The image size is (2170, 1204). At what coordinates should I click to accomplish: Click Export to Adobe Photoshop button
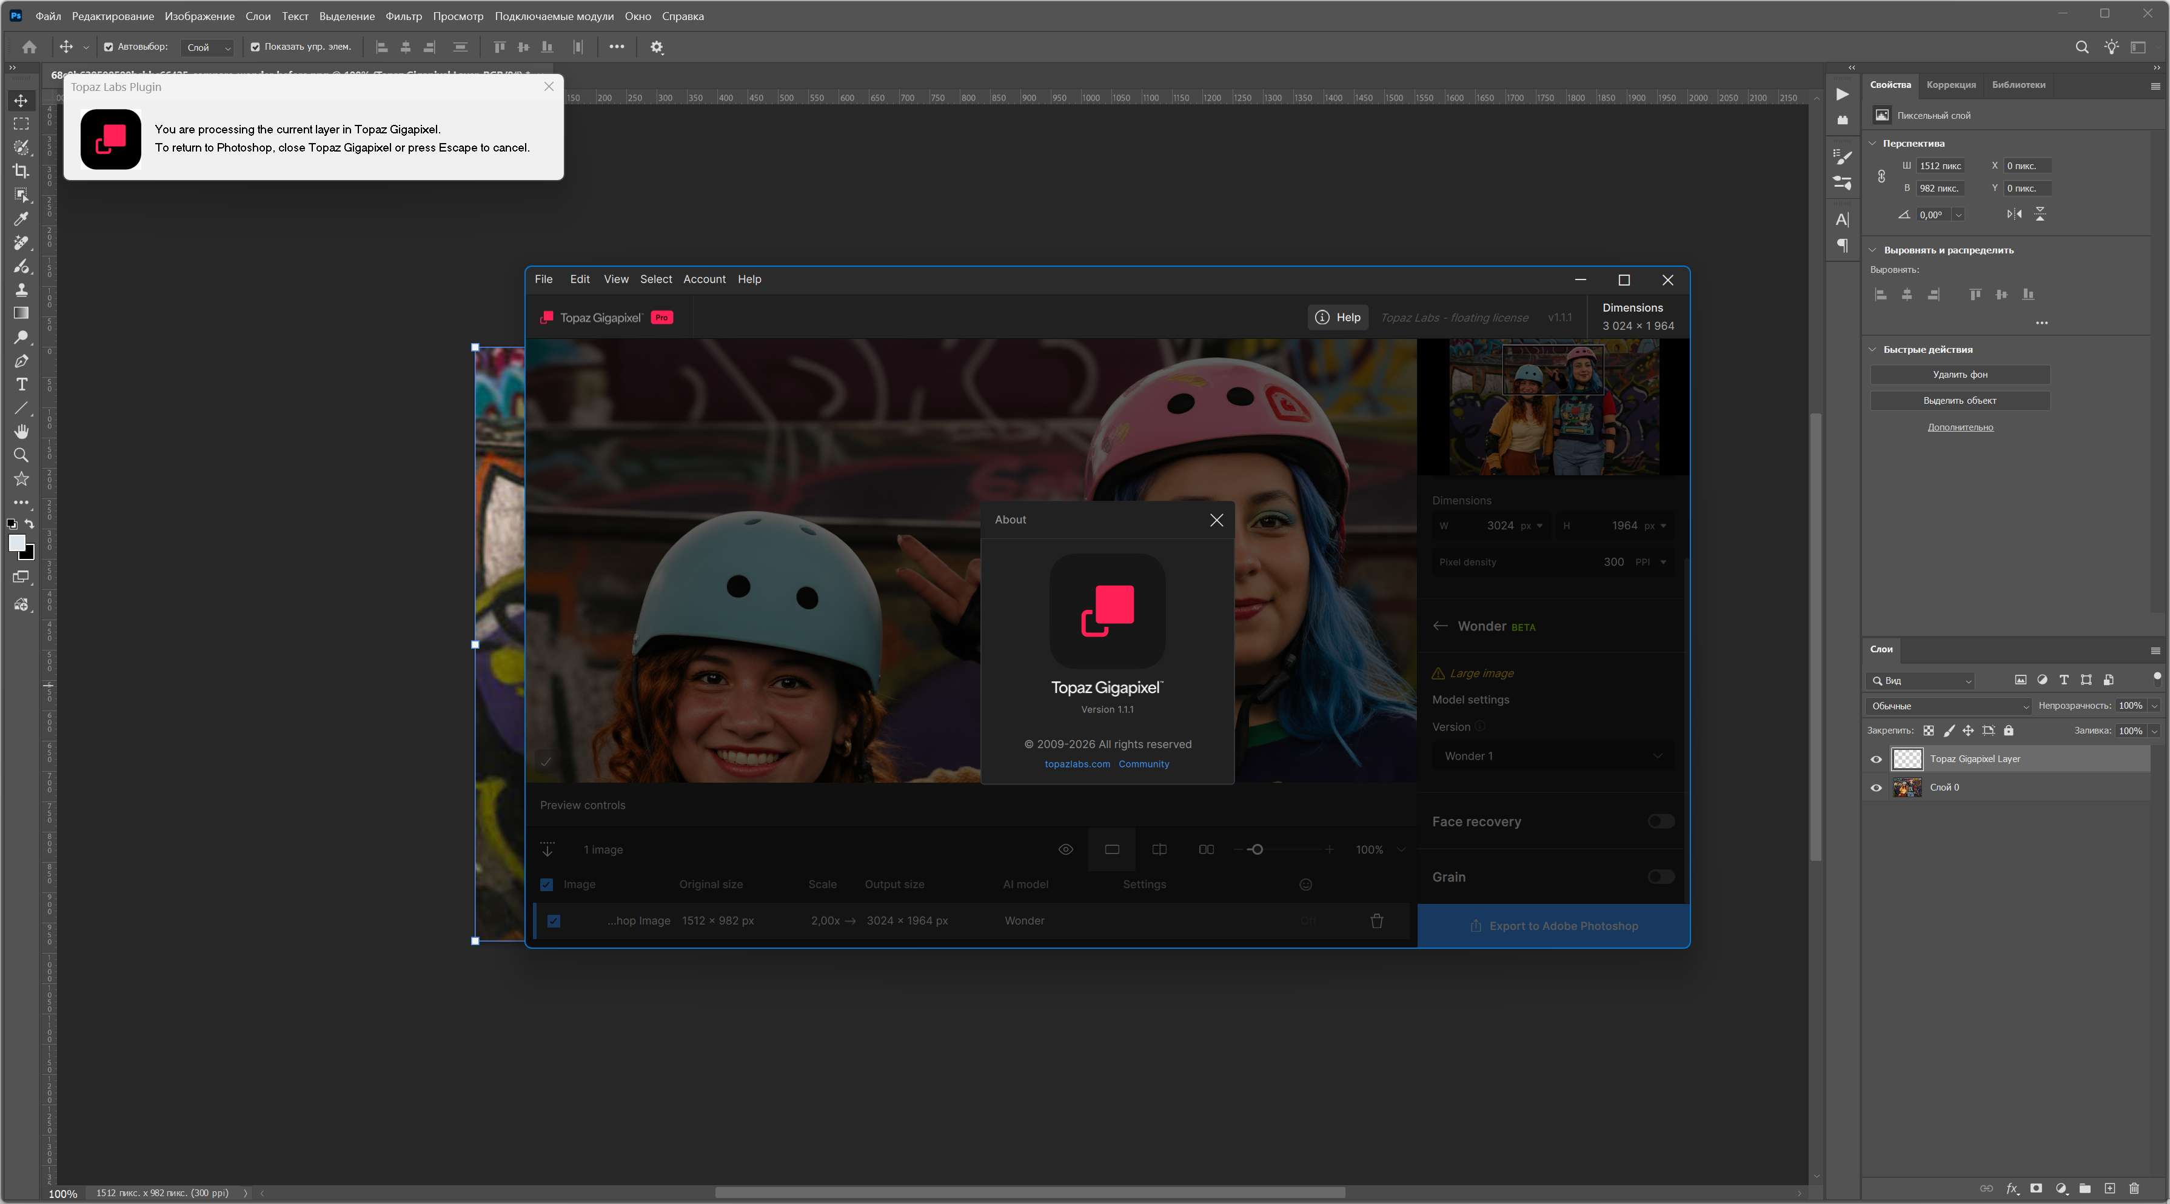pos(1553,926)
